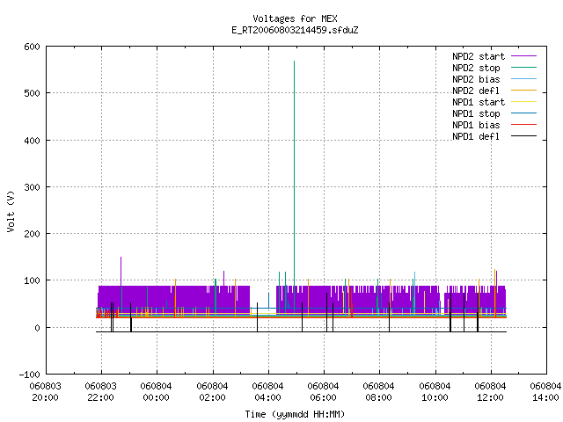Image resolution: width=563 pixels, height=422 pixels.
Task: Click the 'NPD2 bias' legend label
Action: (x=476, y=79)
